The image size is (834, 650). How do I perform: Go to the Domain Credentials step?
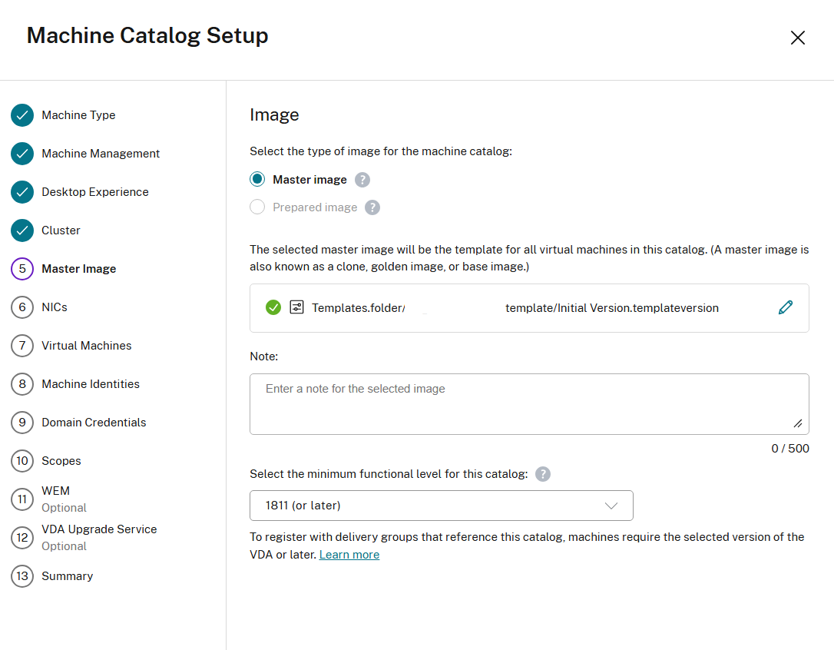click(x=94, y=423)
